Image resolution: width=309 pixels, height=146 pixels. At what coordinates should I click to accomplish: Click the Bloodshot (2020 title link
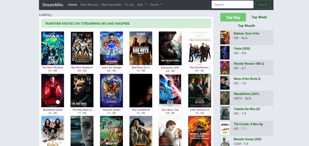[53, 110]
